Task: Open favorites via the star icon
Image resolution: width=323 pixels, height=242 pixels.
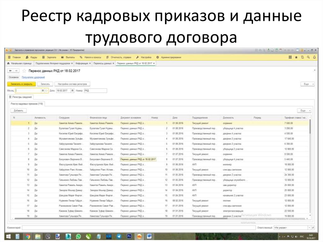Action: coord(297,57)
